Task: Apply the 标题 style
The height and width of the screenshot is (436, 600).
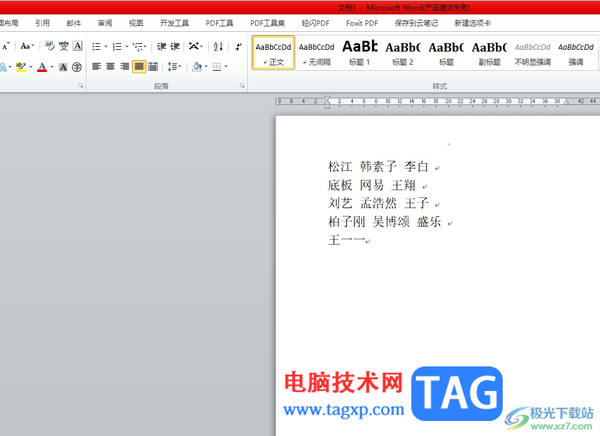Action: coord(446,53)
